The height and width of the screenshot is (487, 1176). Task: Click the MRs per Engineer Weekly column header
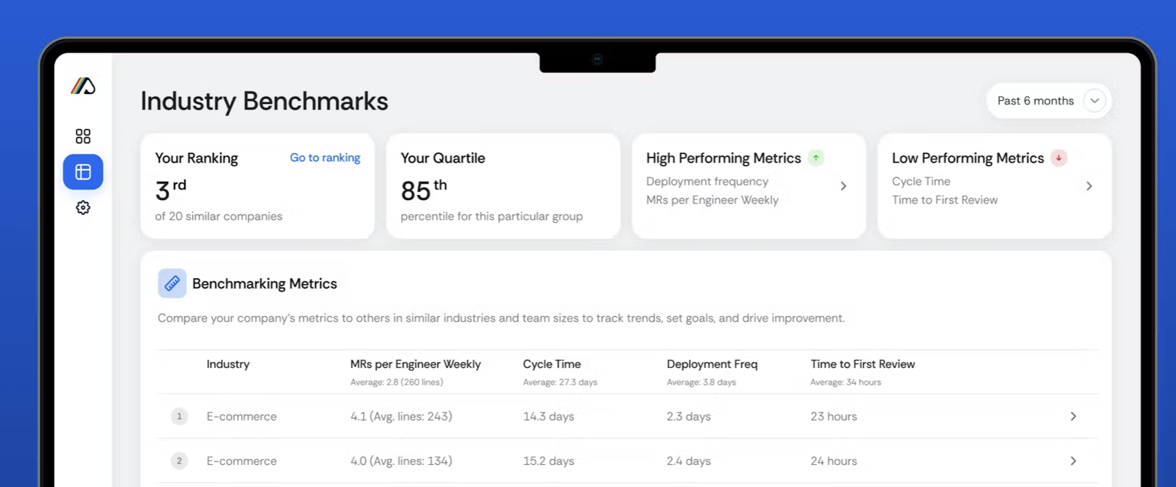coord(415,365)
